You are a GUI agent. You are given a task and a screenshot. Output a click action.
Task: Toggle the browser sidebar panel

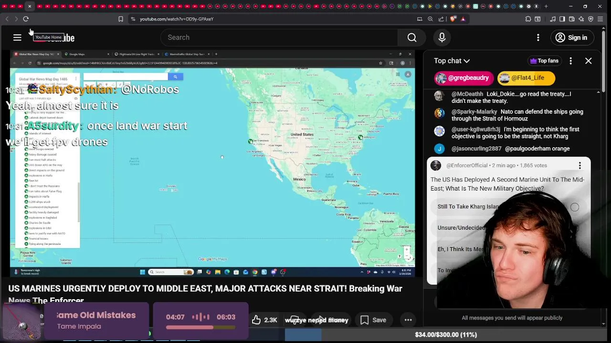(x=562, y=19)
